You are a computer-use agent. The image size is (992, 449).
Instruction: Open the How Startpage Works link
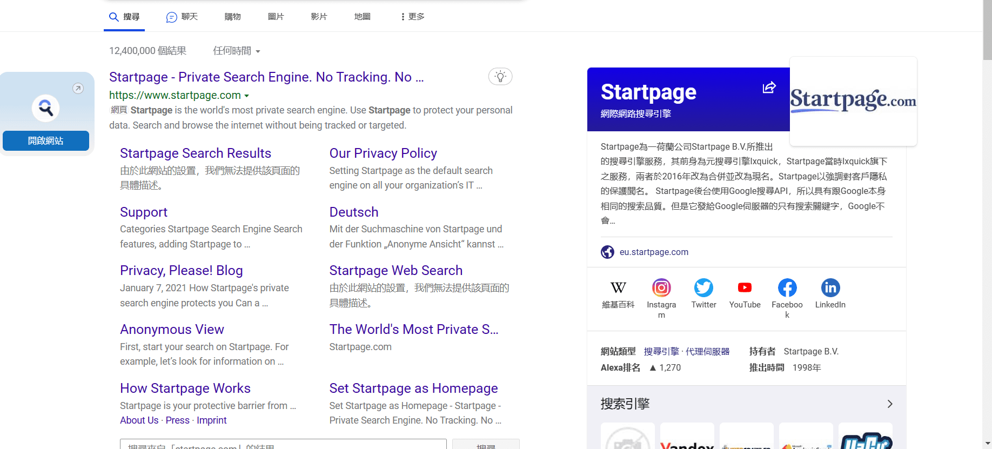[185, 388]
